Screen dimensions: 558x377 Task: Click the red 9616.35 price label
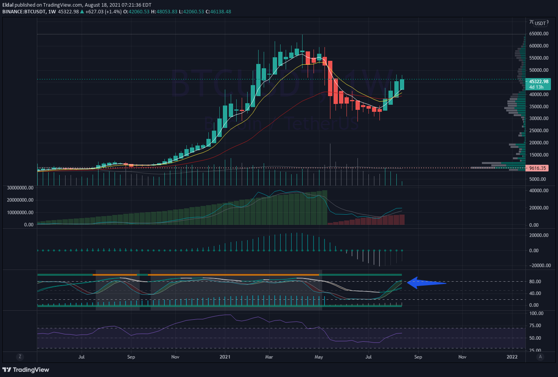[537, 168]
